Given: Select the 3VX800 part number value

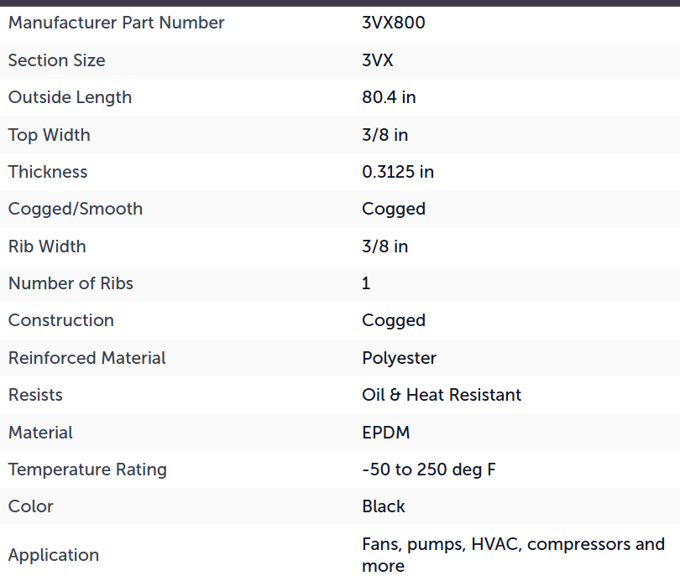Looking at the screenshot, I should 394,23.
